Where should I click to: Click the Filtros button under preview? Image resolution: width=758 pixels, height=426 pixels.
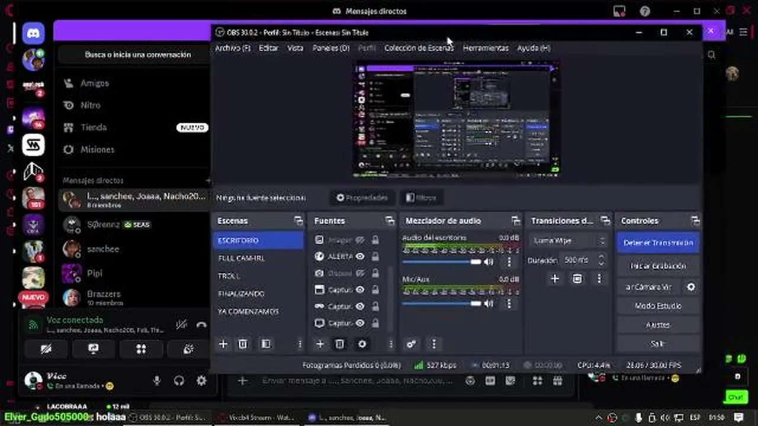pyautogui.click(x=421, y=198)
